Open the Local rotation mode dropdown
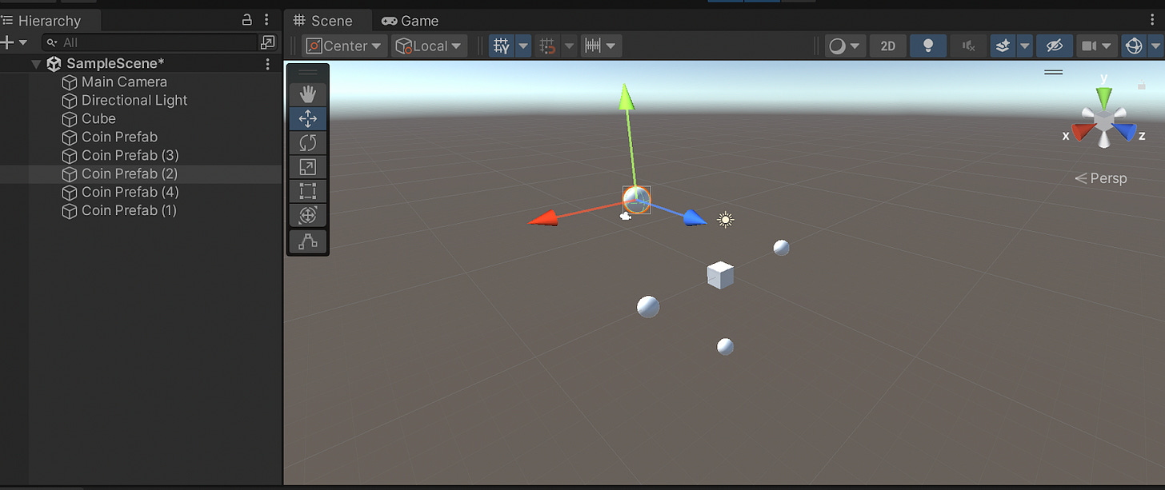Viewport: 1165px width, 490px height. pos(429,46)
